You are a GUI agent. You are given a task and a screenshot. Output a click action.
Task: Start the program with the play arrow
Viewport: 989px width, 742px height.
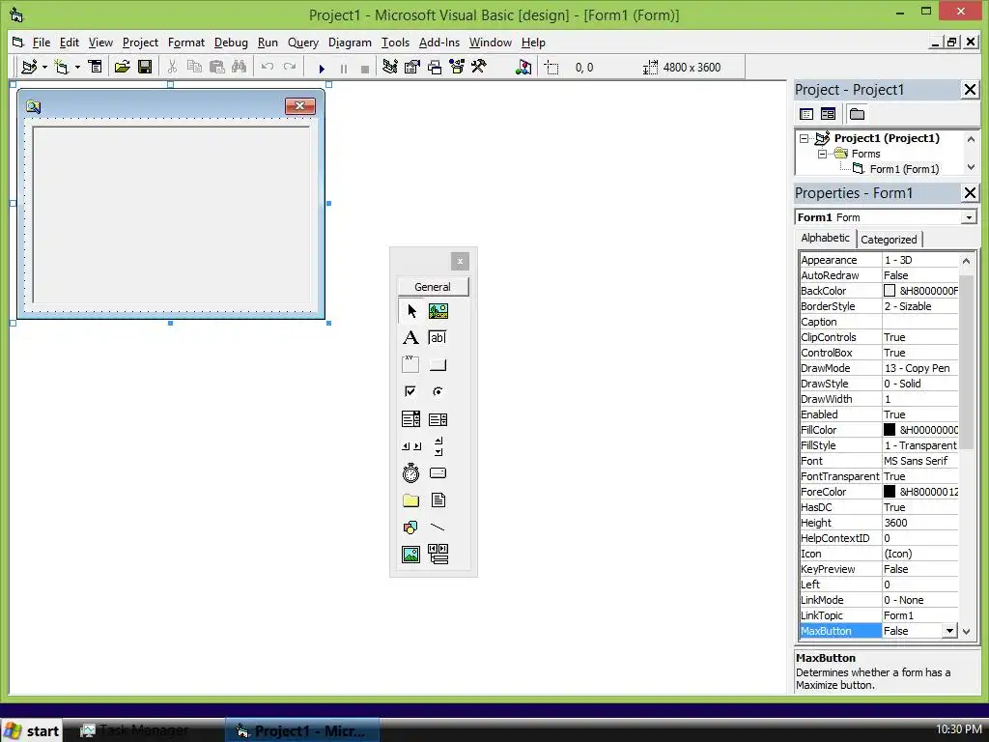[x=322, y=69]
